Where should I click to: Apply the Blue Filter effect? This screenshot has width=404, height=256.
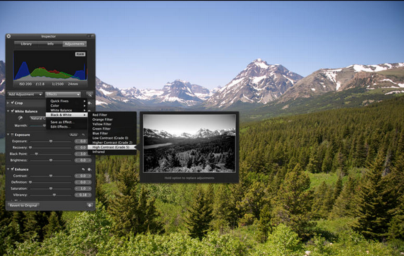click(x=112, y=133)
